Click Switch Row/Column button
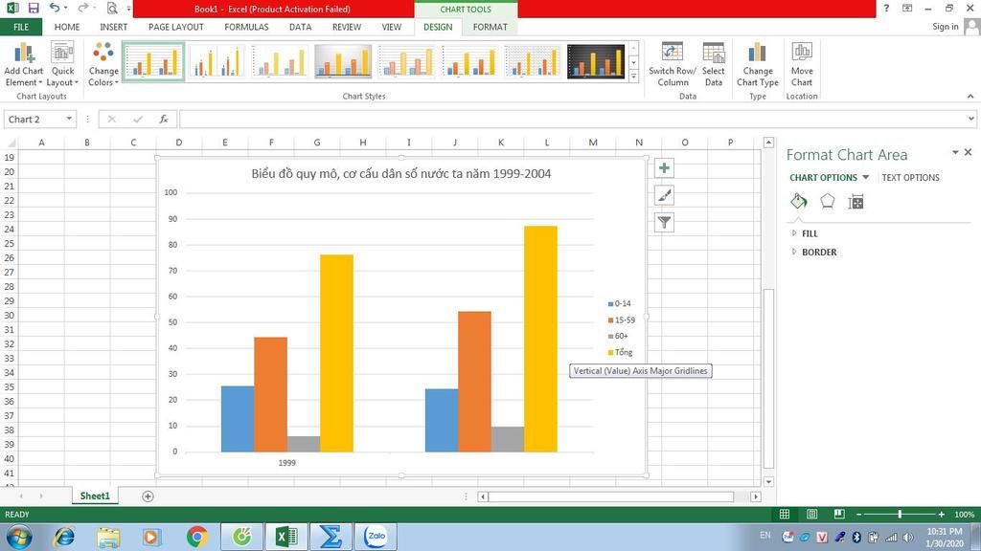The image size is (981, 551). point(673,64)
